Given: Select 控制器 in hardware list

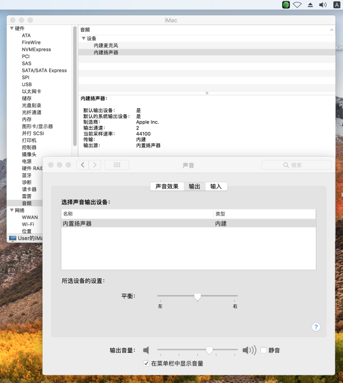Looking at the screenshot, I should tap(29, 148).
